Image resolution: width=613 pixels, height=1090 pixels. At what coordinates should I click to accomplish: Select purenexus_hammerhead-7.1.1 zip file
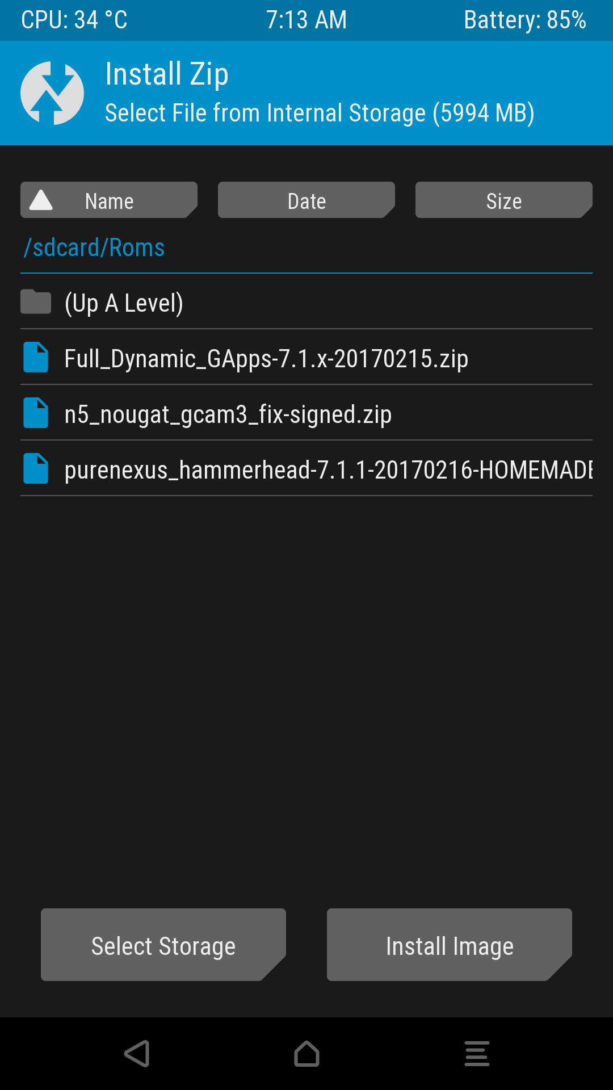(x=306, y=469)
